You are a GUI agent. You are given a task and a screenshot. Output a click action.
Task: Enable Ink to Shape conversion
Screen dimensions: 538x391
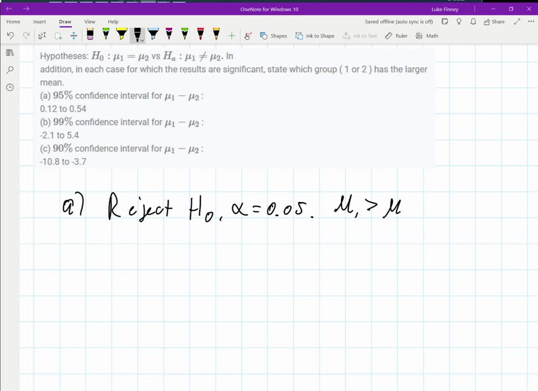(x=315, y=36)
